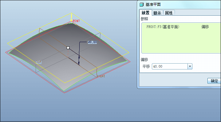Click the 平移 offset value field

click(x=170, y=66)
